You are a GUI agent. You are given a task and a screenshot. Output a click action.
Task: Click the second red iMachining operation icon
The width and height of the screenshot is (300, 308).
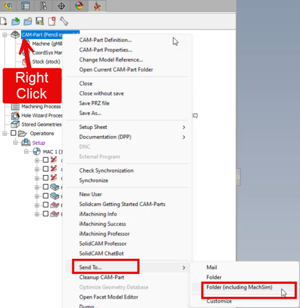pyautogui.click(x=53, y=169)
